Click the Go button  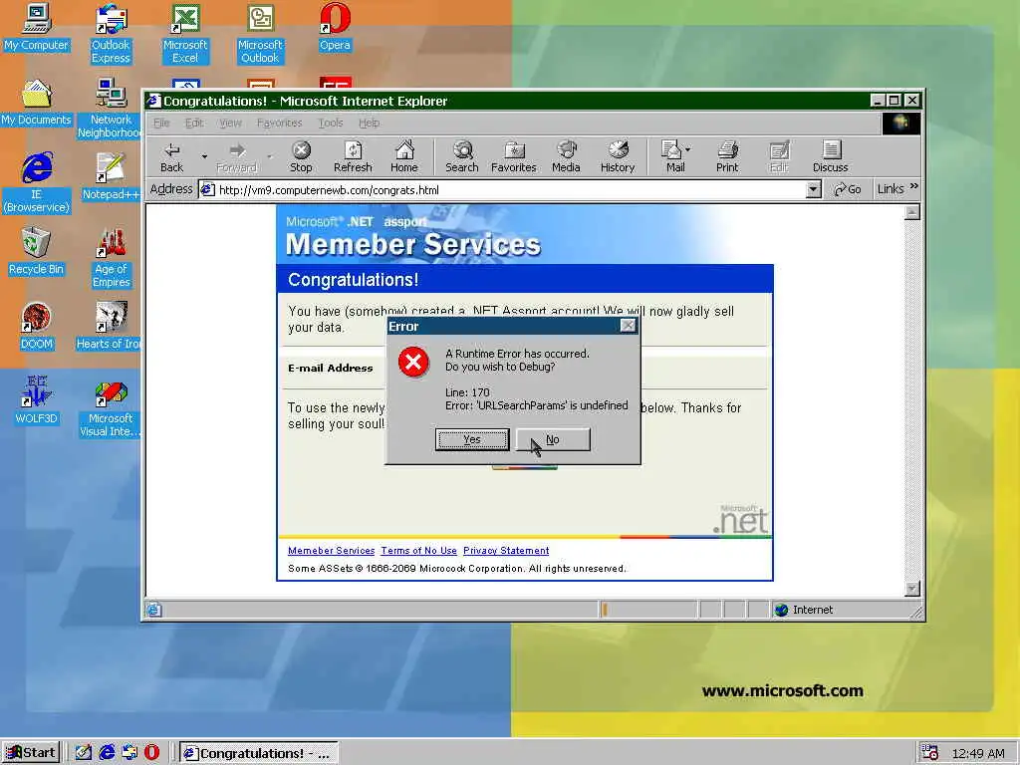848,189
